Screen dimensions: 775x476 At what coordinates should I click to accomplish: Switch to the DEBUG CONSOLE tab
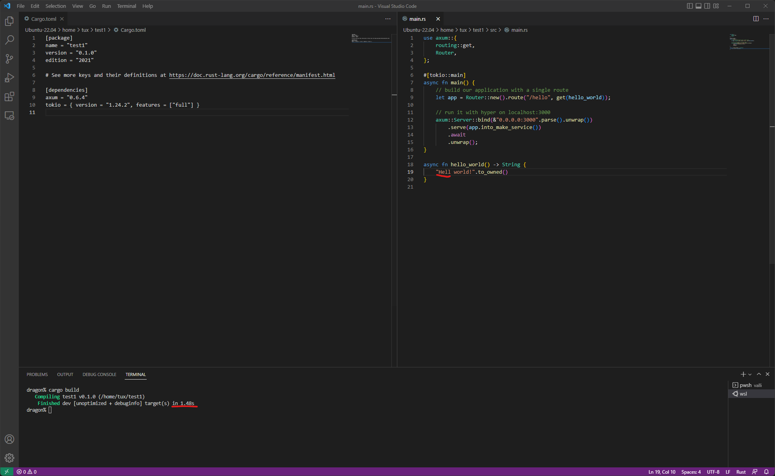(x=99, y=374)
